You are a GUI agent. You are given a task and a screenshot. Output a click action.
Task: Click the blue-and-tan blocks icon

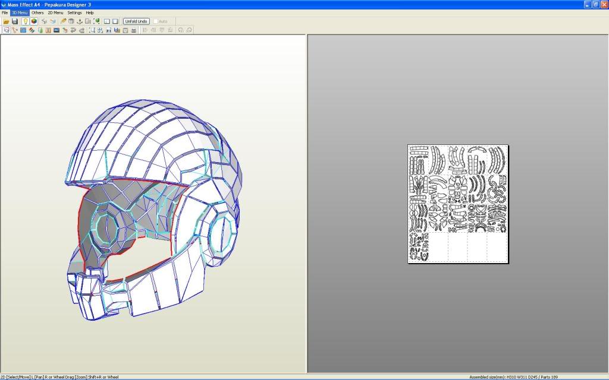[117, 30]
